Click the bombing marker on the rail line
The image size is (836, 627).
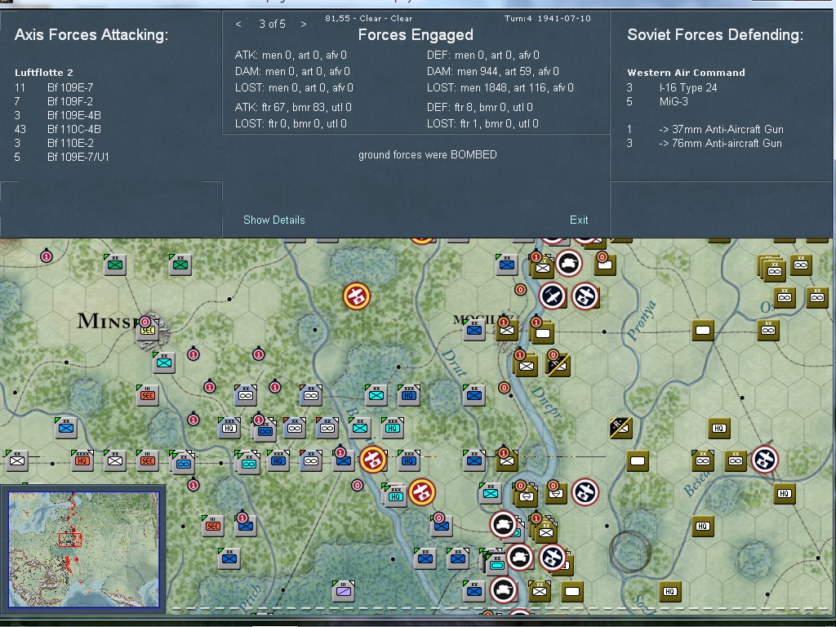click(372, 459)
